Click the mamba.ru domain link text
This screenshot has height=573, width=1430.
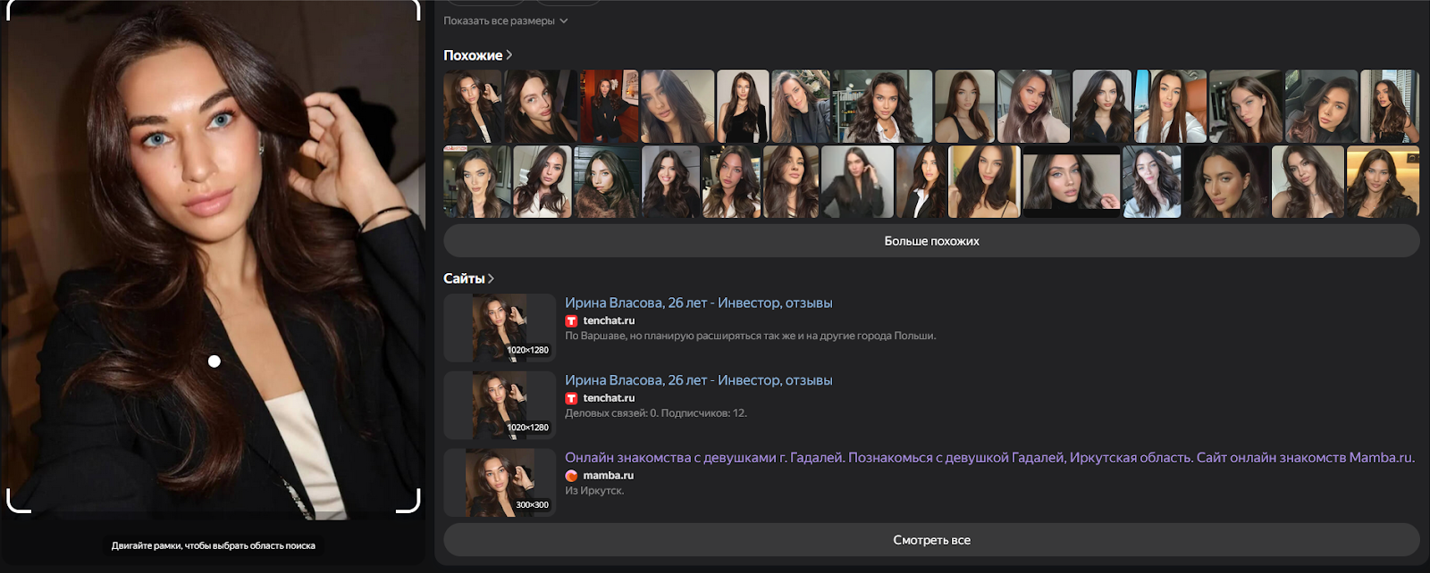click(x=609, y=476)
